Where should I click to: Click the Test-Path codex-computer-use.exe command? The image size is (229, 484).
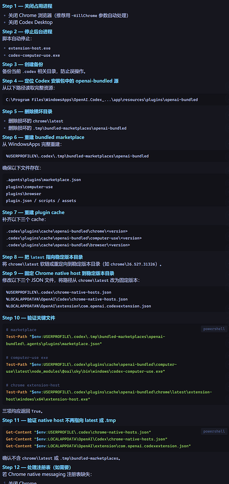[91, 368]
